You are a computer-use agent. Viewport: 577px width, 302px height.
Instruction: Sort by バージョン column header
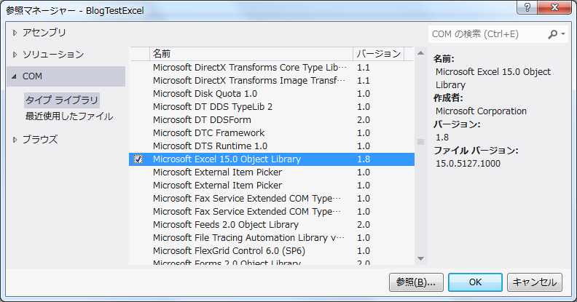pyautogui.click(x=377, y=54)
